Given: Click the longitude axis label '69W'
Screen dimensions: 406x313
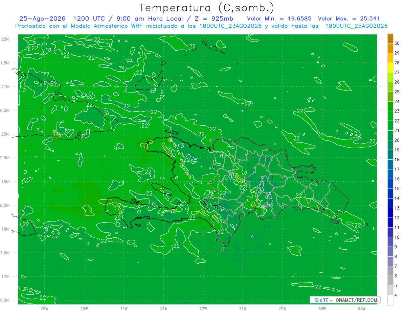Looking at the screenshot, I should click(322, 309).
